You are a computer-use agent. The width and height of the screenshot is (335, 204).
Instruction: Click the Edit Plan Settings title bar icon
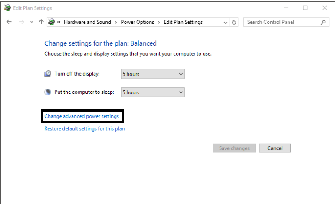pyautogui.click(x=7, y=8)
